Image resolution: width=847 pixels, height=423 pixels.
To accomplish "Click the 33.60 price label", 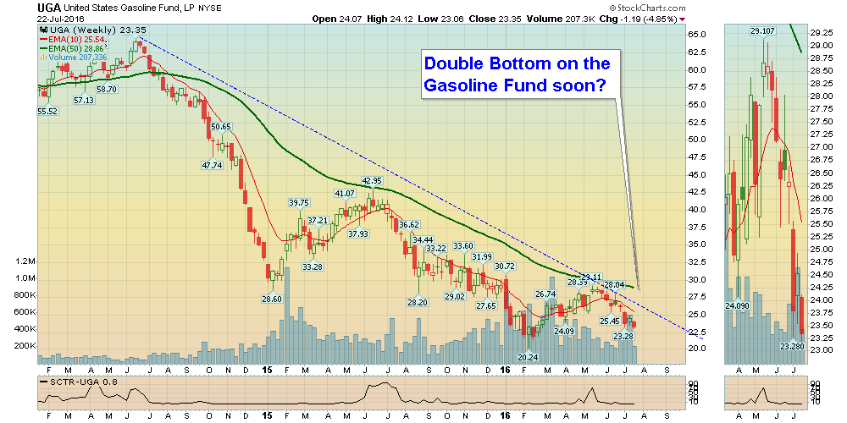I will click(463, 245).
